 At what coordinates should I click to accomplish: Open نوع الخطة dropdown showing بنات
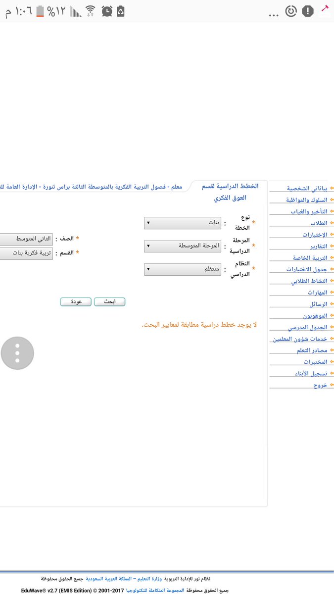click(183, 223)
